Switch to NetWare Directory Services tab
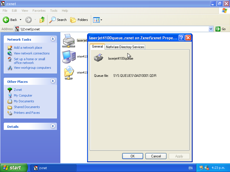Image resolution: width=230 pixels, height=172 pixels. [x=125, y=47]
